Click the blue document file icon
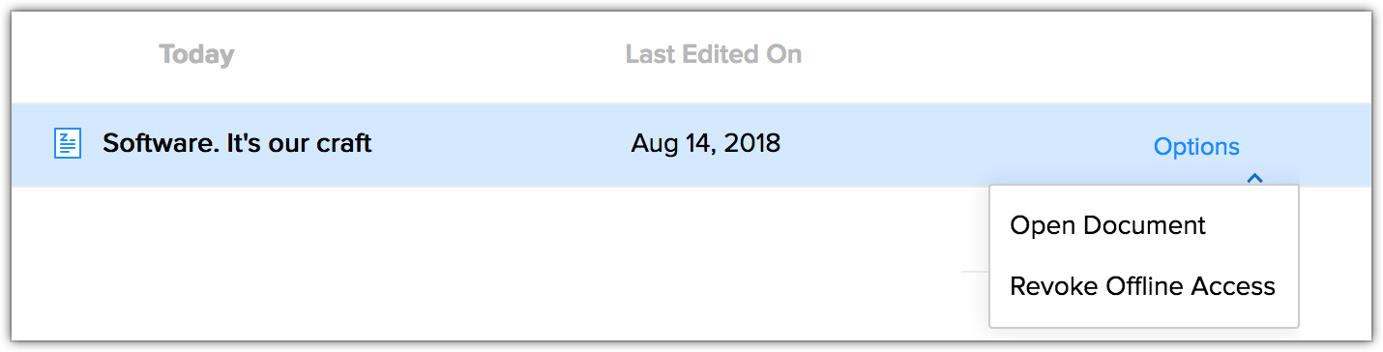Screen dimensions: 1383x352 (x=67, y=144)
